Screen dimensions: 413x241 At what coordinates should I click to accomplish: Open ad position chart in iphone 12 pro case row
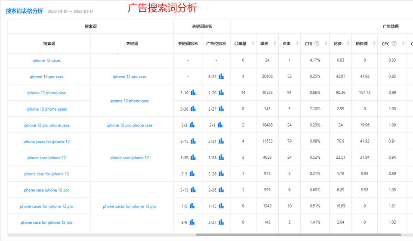(x=221, y=76)
